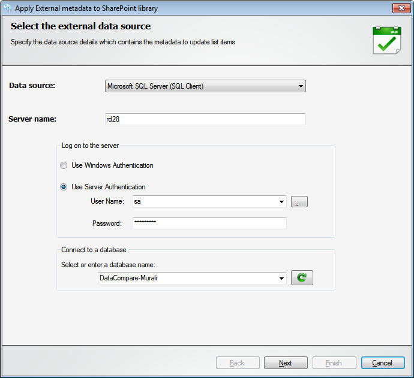Viewport: 414px width, 378px height.
Task: Expand the database name dropdown arrow
Action: [x=281, y=279]
